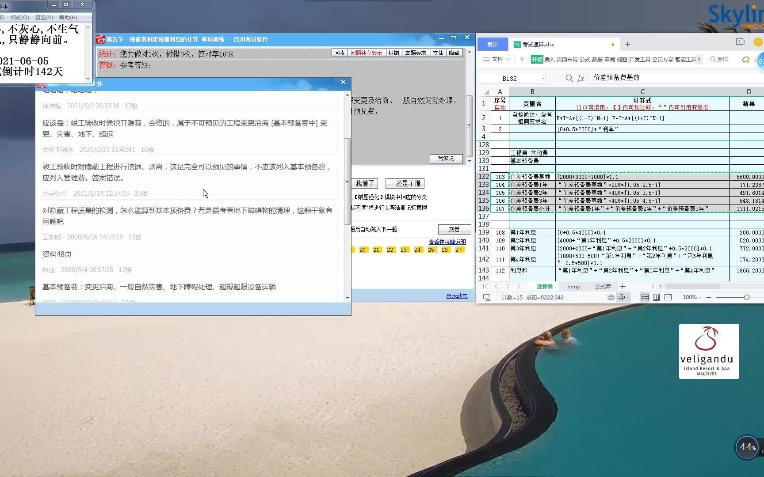Click the select-all corner of the spreadsheet
The image size is (764, 477).
point(486,92)
